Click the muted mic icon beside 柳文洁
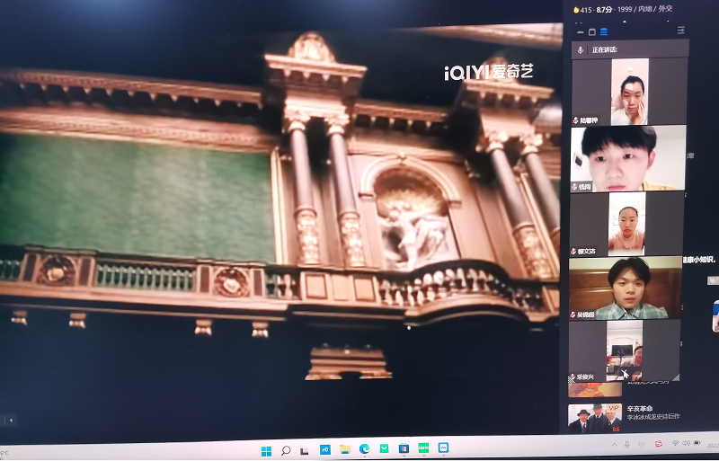 point(573,252)
